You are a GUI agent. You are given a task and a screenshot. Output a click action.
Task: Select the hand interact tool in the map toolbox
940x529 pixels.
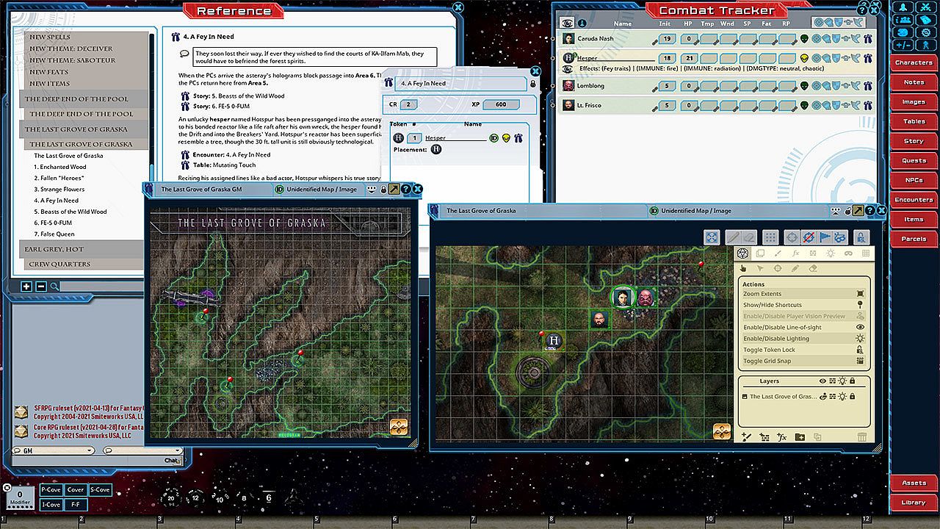click(744, 269)
